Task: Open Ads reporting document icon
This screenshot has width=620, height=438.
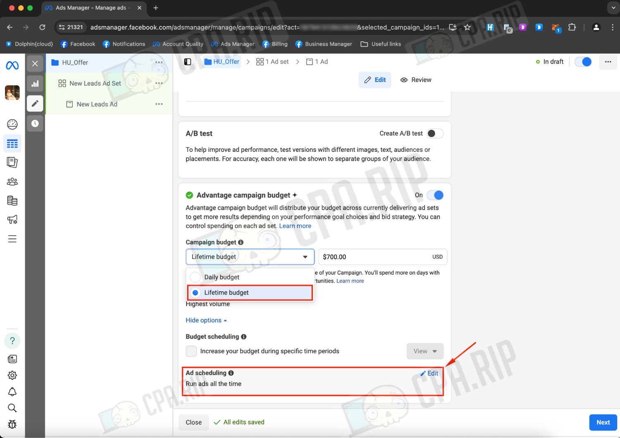Action: [12, 162]
